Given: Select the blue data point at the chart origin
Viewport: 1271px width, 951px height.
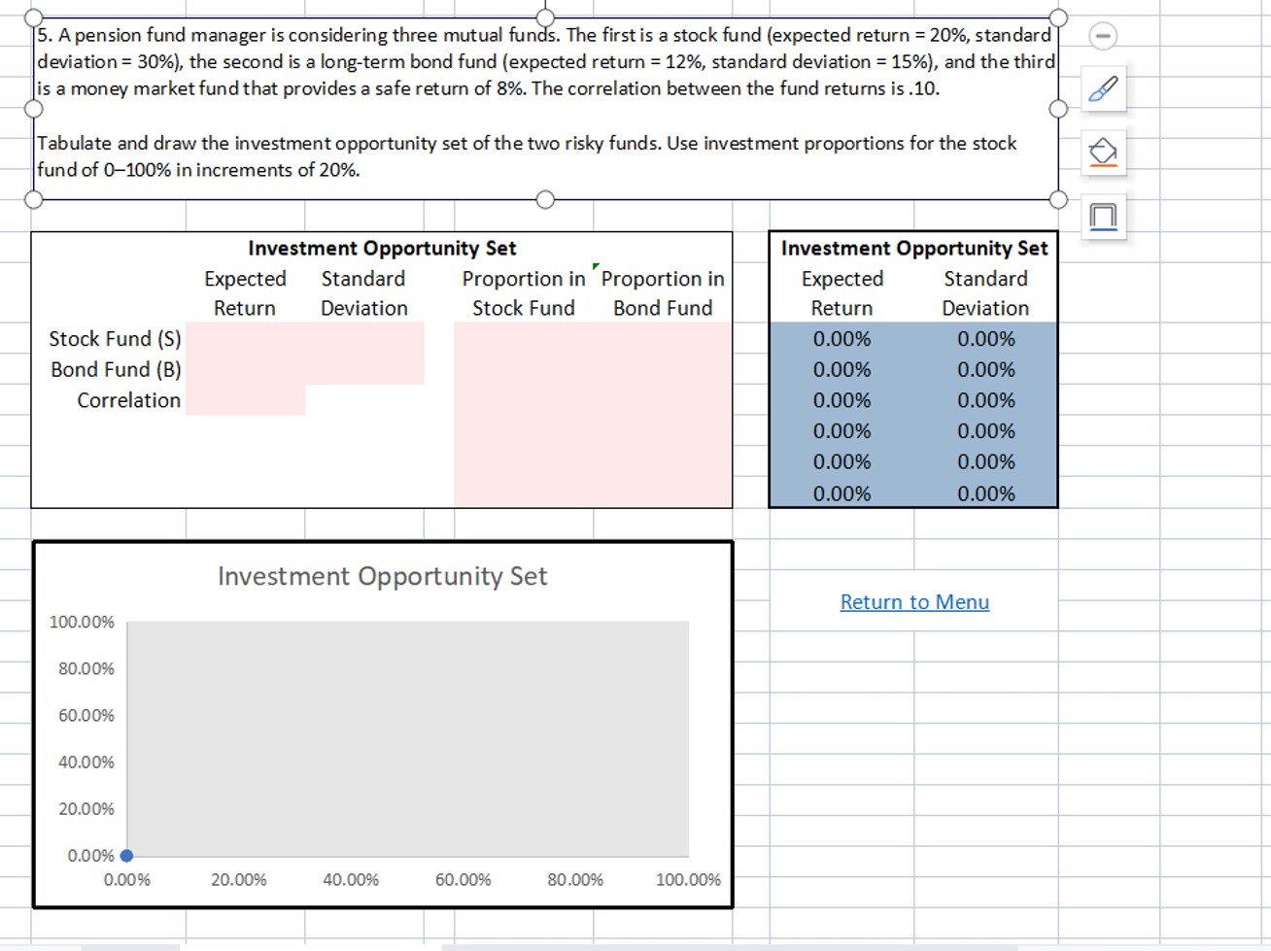Looking at the screenshot, I should [126, 855].
